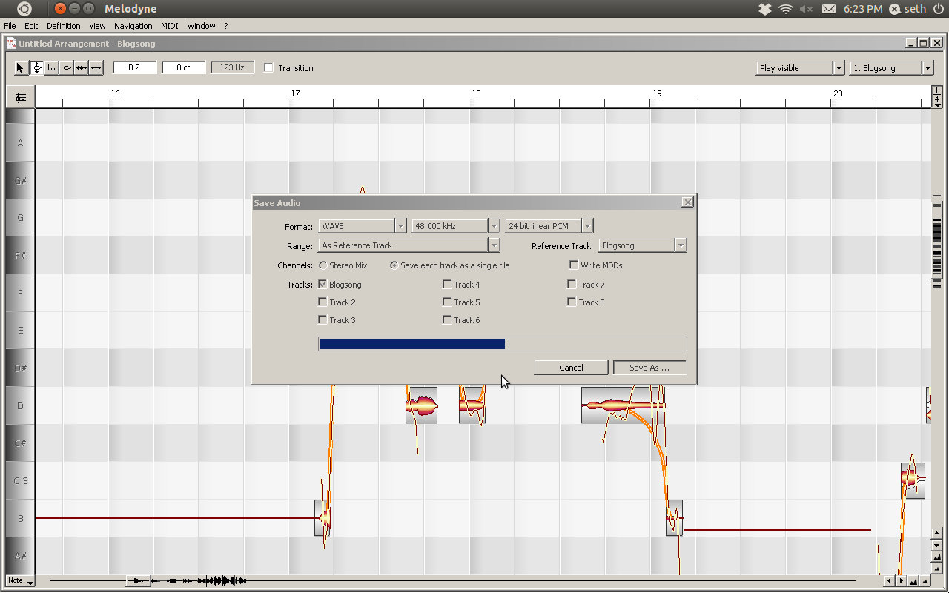949x593 pixels.
Task: Open the Play visible dropdown
Action: (801, 68)
